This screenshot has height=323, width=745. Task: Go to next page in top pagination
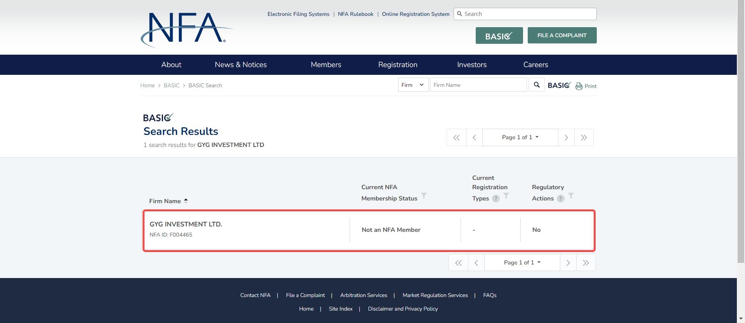(x=566, y=138)
